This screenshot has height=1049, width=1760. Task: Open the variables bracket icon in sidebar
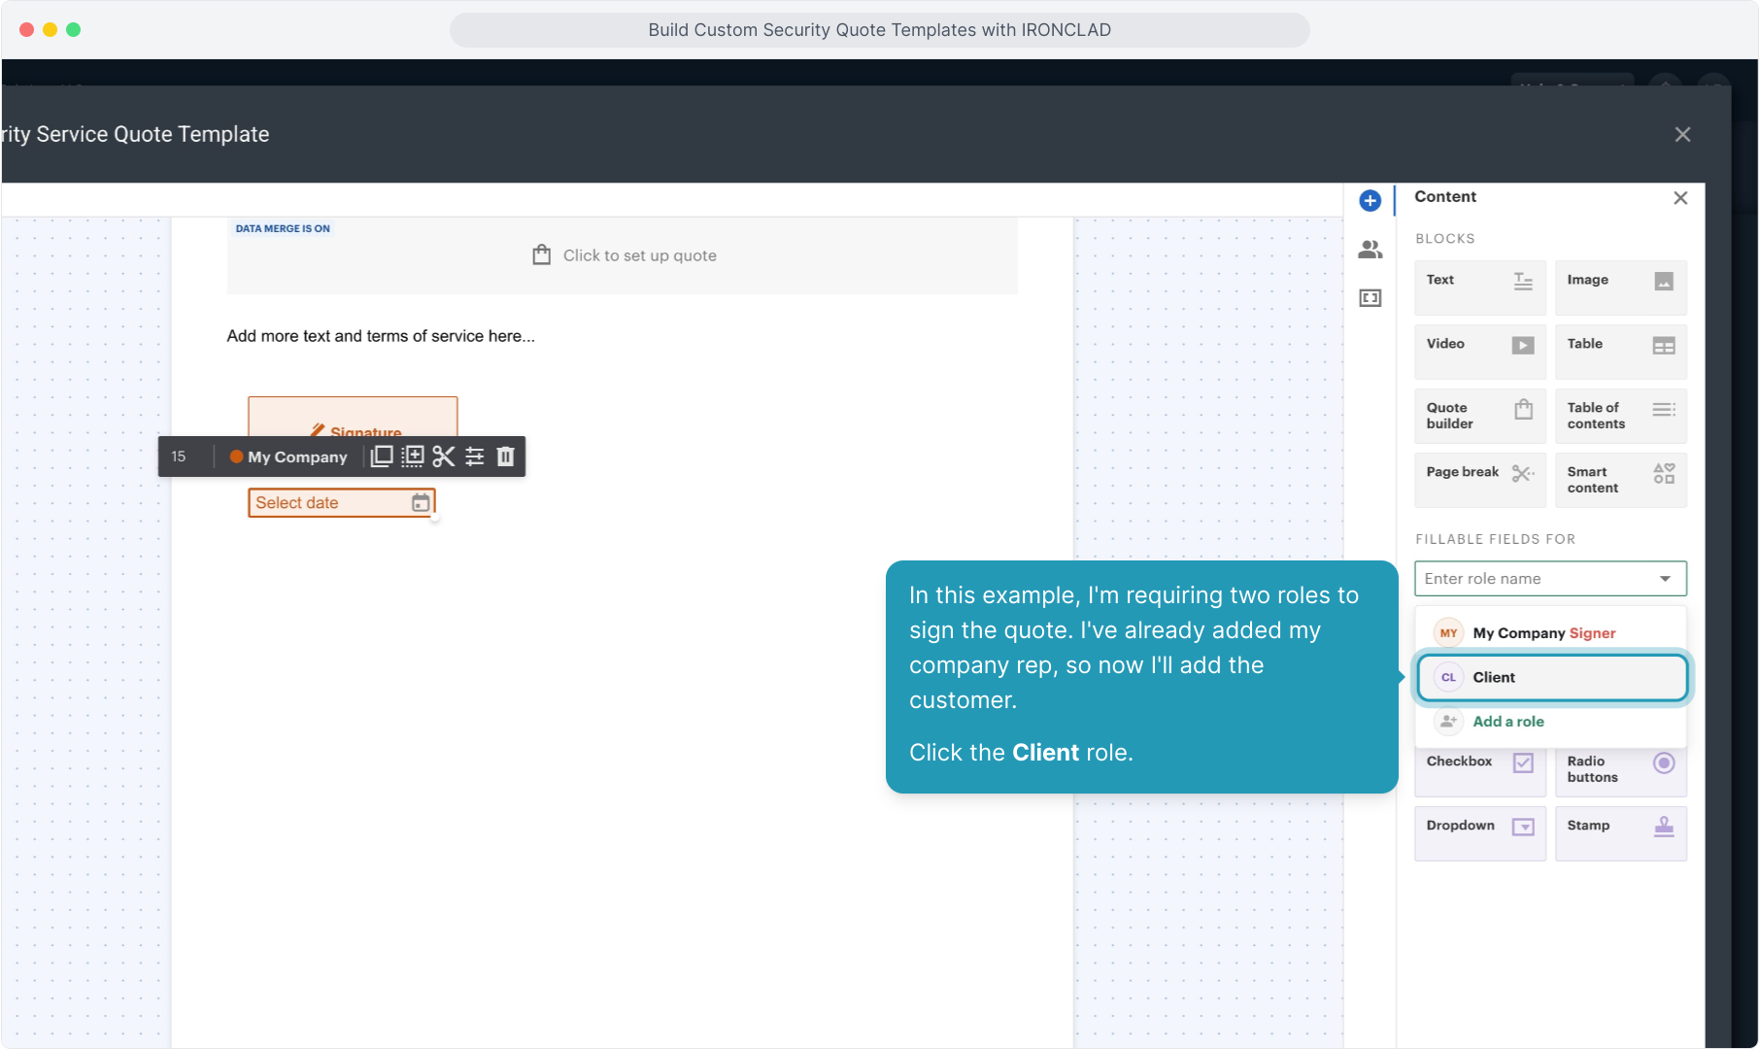click(x=1370, y=298)
